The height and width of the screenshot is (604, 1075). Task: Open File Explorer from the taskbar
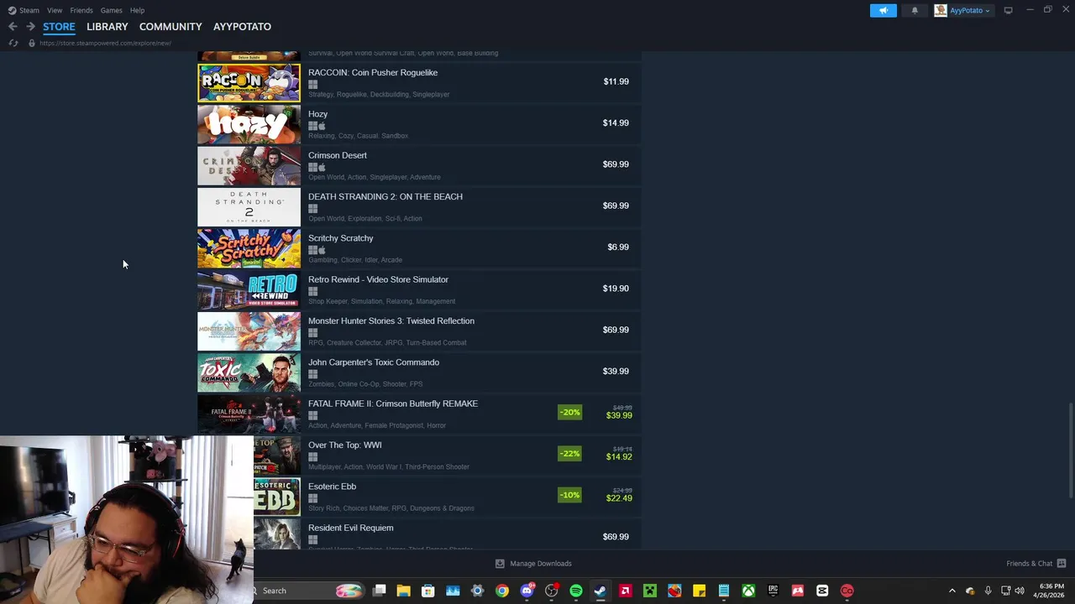click(x=403, y=591)
